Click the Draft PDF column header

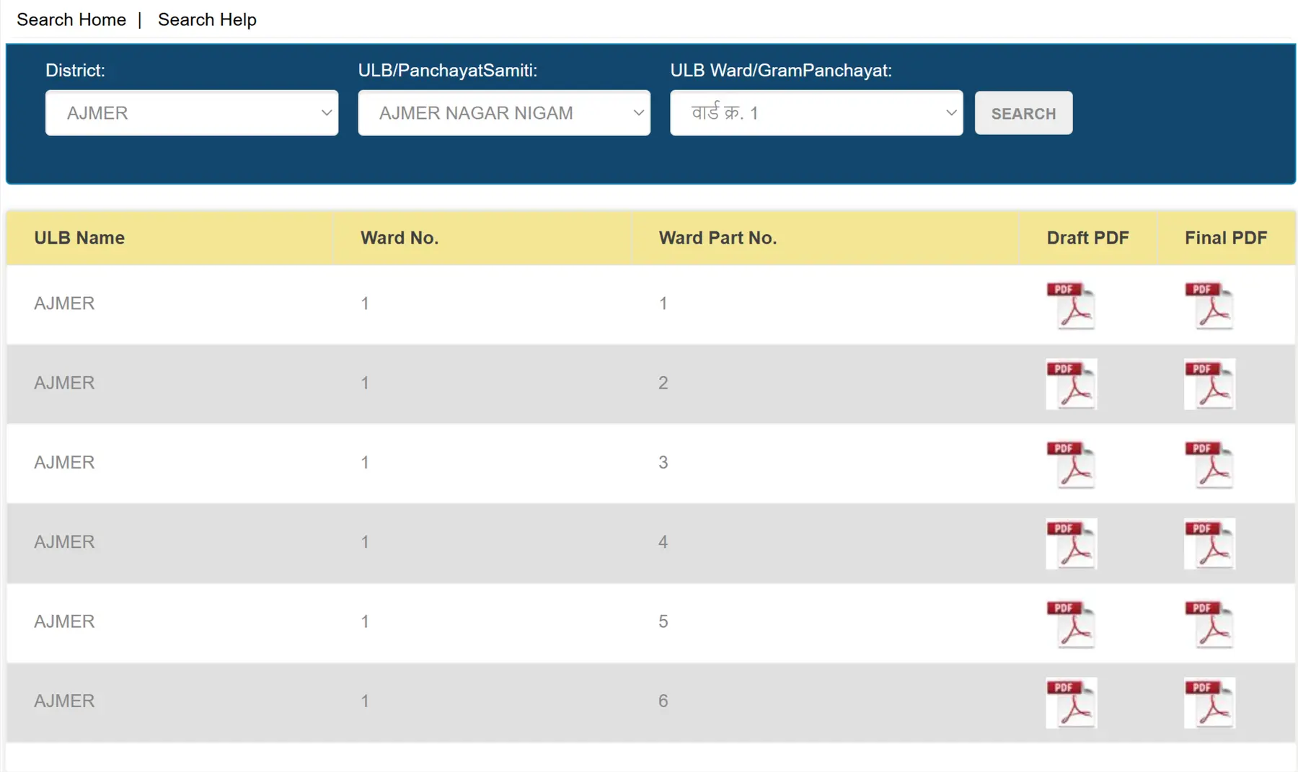point(1087,238)
